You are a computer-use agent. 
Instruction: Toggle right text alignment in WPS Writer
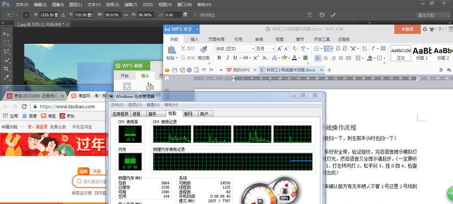click(333, 58)
